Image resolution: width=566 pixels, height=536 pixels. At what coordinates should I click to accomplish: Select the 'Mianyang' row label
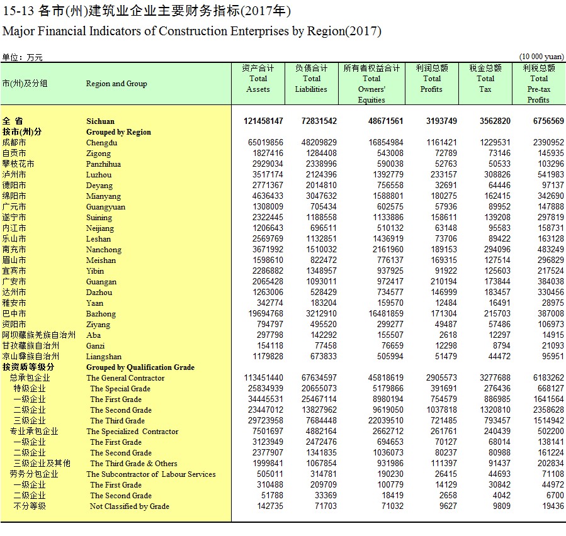coord(103,196)
